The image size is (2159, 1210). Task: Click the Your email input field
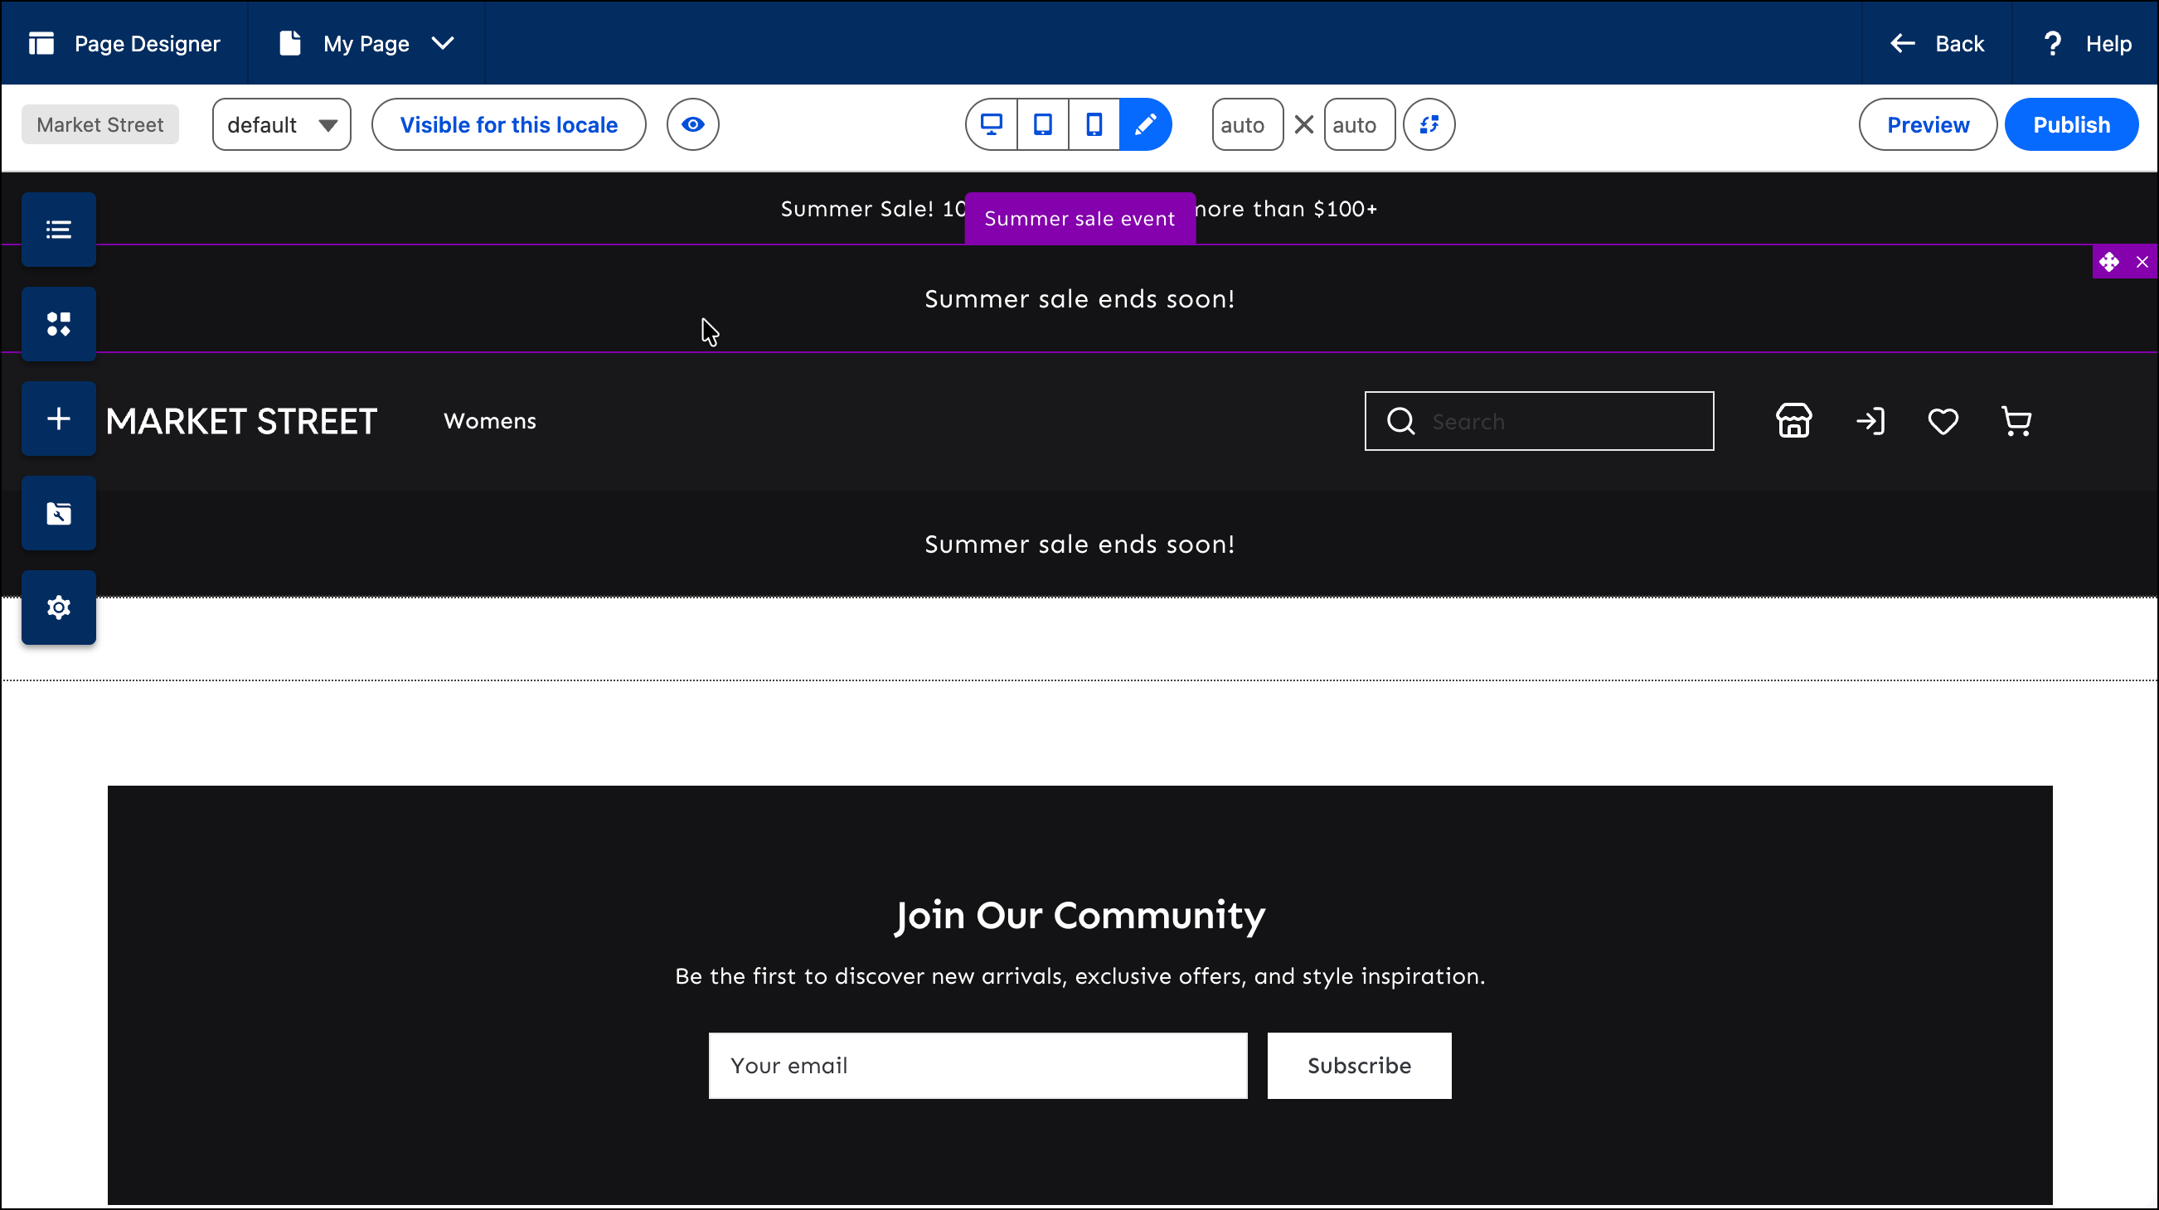(978, 1066)
